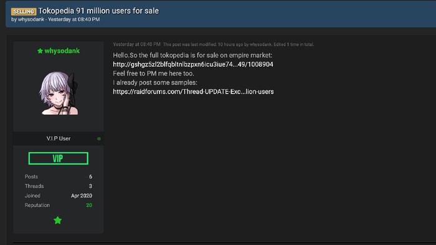436x245 pixels.
Task: Open the whysodank avatar image
Action: click(x=59, y=94)
